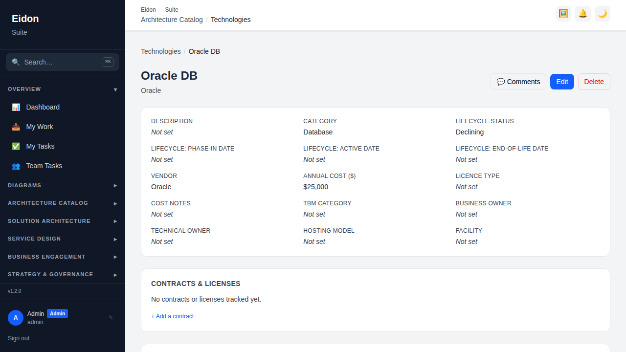The width and height of the screenshot is (626, 352).
Task: Toggle dark mode moon icon
Action: pos(603,14)
